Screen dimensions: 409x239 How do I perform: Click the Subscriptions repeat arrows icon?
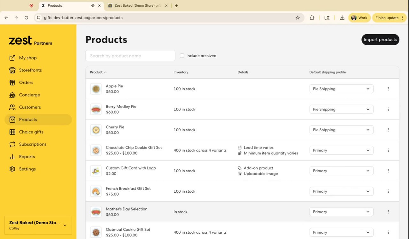click(12, 144)
